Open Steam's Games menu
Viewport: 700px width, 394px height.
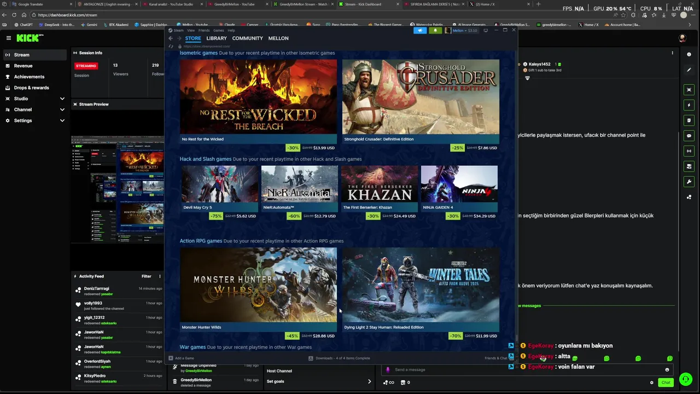pos(219,31)
